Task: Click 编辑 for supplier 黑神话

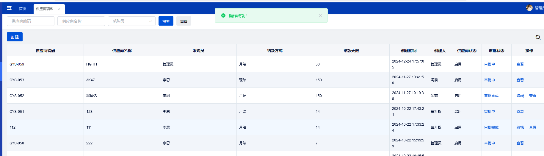Action: (x=520, y=96)
